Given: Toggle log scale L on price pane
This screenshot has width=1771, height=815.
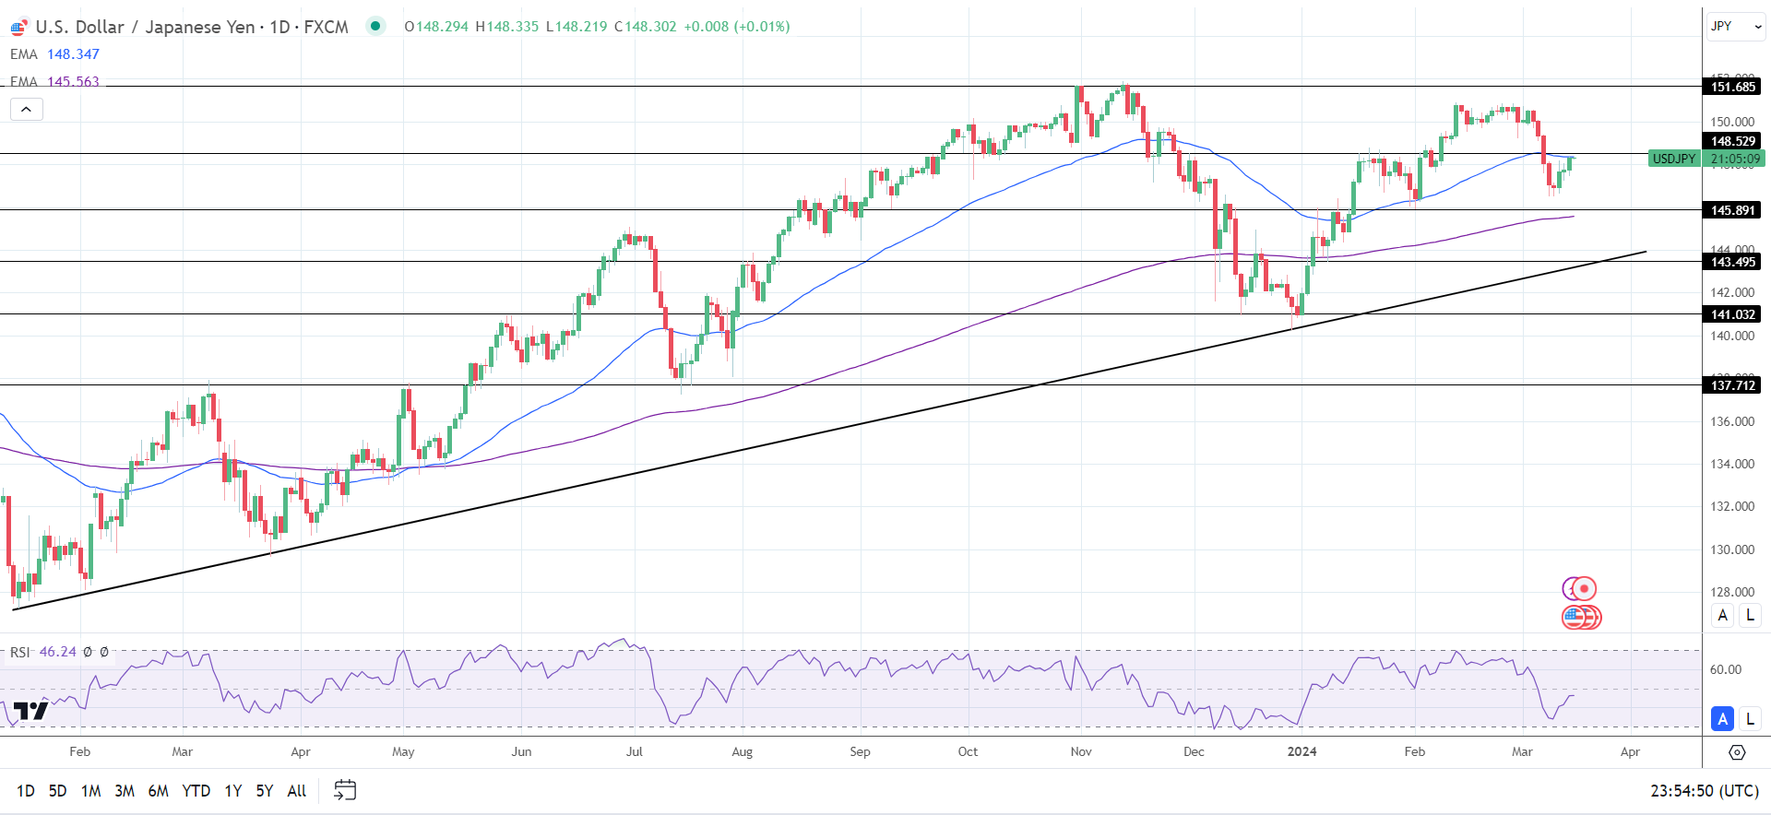Looking at the screenshot, I should [x=1750, y=615].
